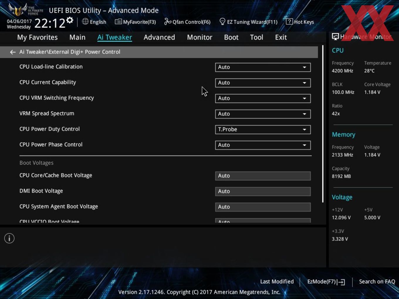Viewport: 399px width, 299px height.
Task: Click CPU Core/Cache Boot Voltage field
Action: coord(263,176)
